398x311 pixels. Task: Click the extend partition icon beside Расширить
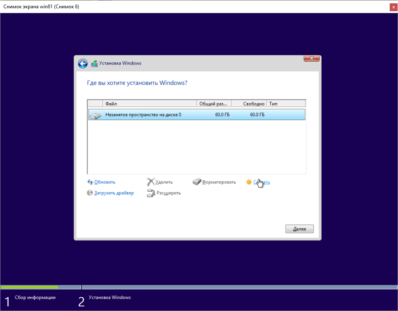pos(151,193)
